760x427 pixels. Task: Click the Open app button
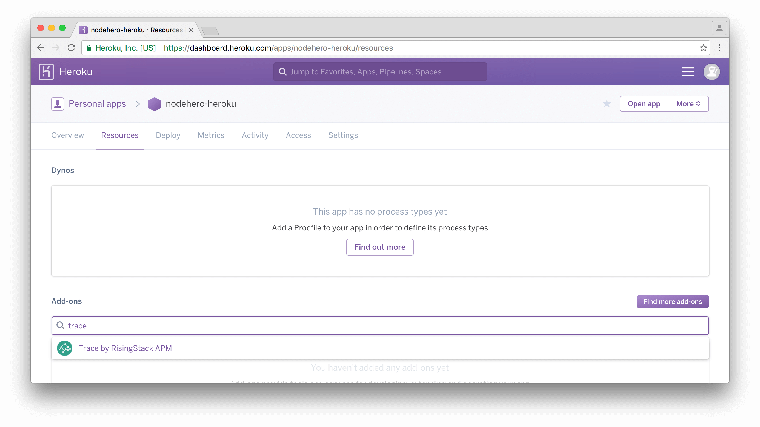tap(644, 104)
